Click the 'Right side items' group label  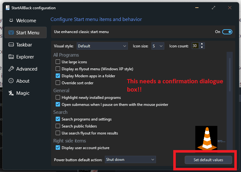[70, 141]
